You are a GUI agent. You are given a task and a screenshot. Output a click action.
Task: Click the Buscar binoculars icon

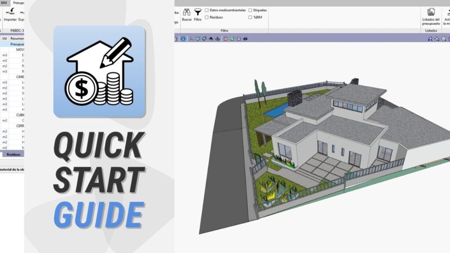[186, 13]
